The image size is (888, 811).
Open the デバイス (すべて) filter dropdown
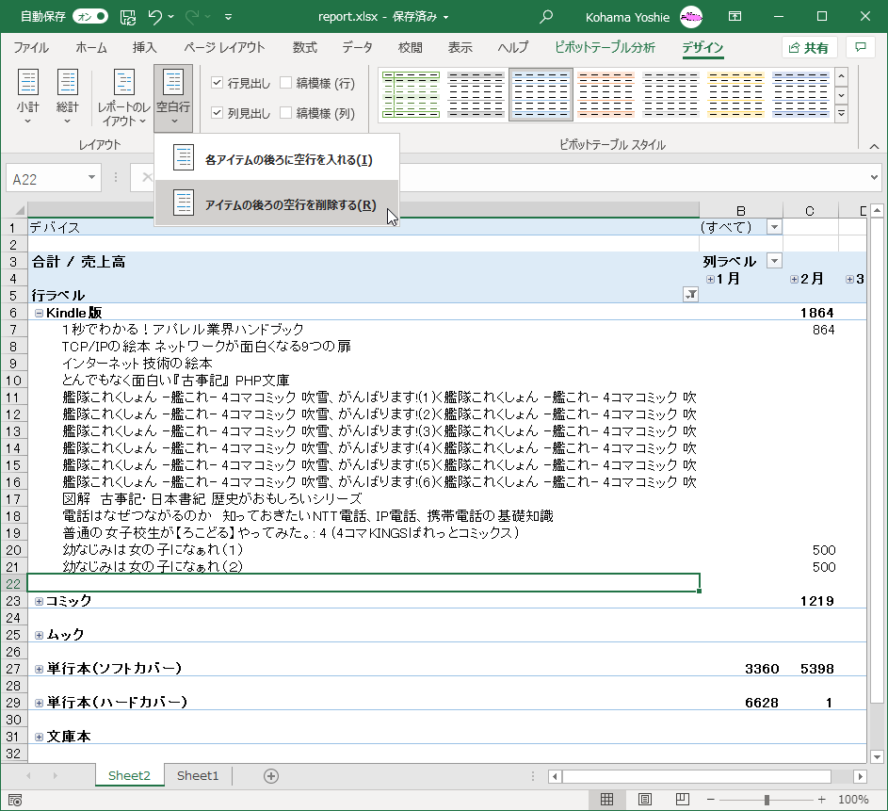(x=774, y=228)
